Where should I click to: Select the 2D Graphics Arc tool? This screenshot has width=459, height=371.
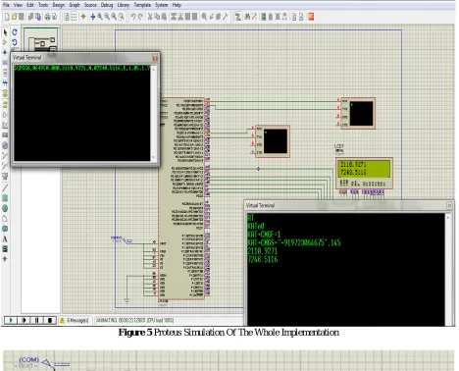point(5,219)
